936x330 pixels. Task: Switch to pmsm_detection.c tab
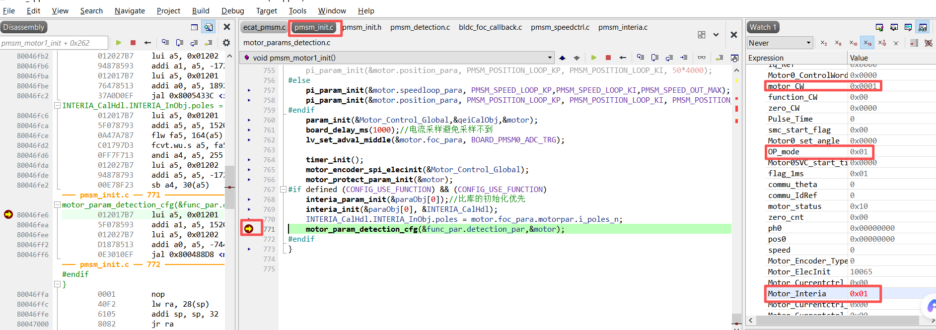420,27
